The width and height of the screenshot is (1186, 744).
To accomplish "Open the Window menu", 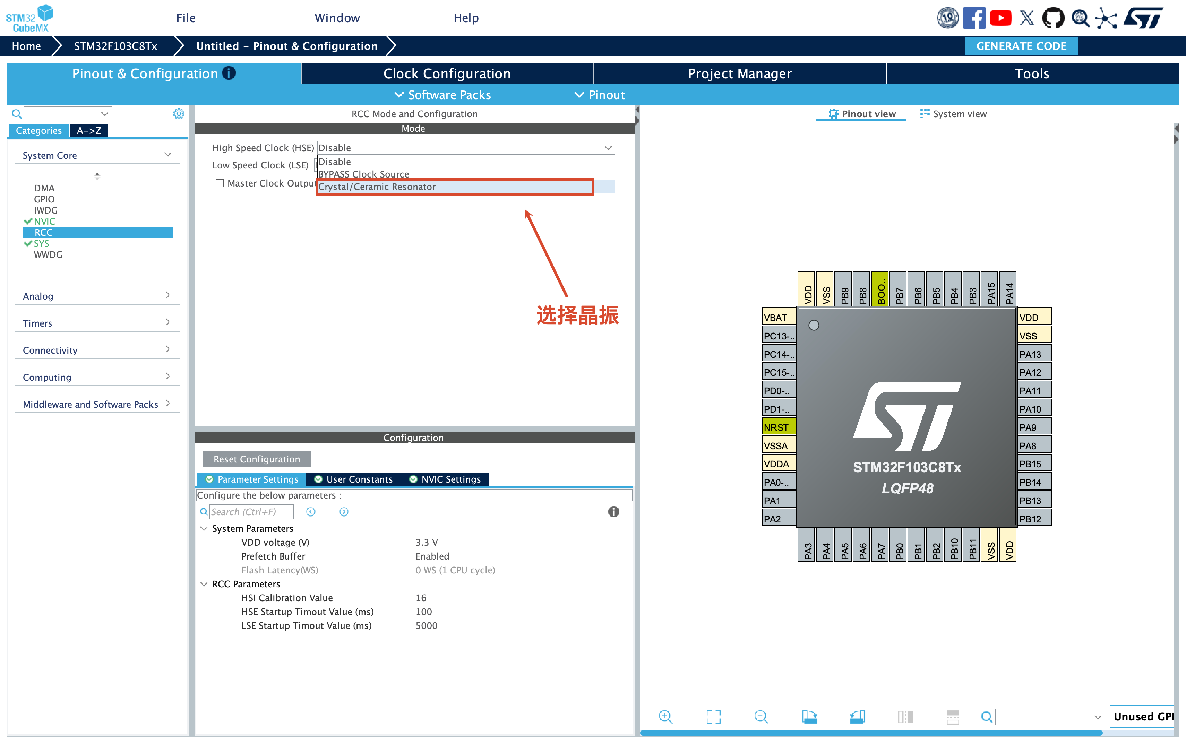I will pyautogui.click(x=337, y=18).
